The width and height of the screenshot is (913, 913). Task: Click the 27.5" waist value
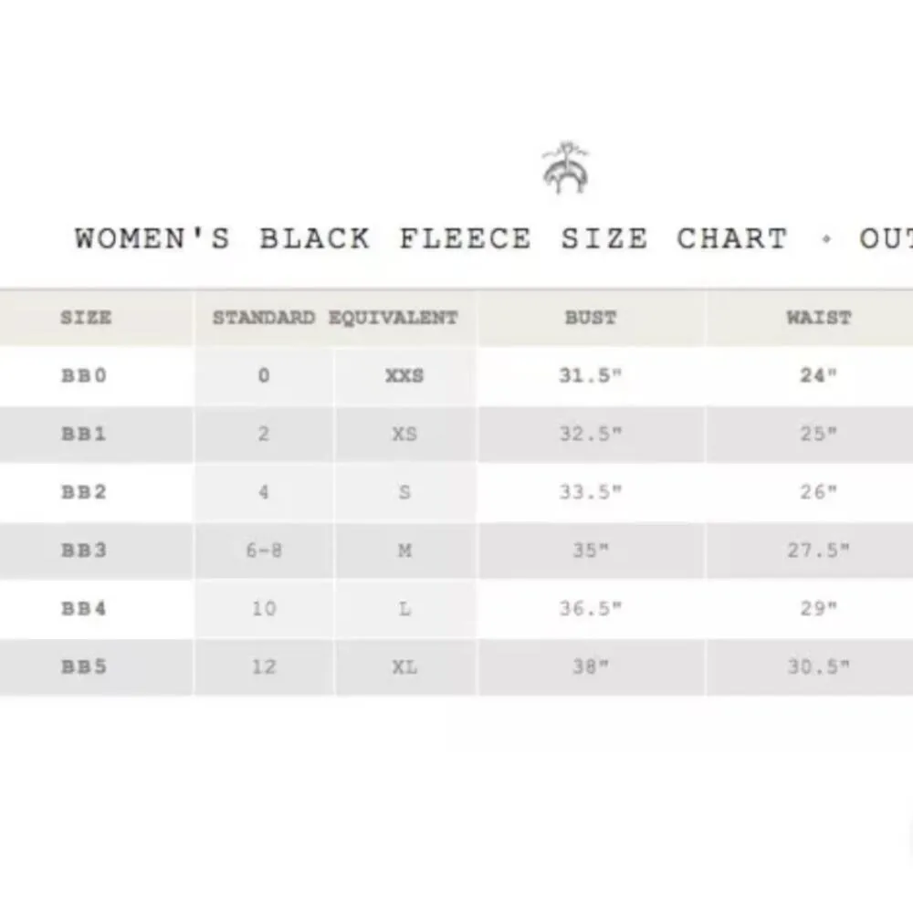tap(818, 551)
